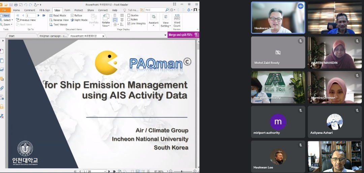
Task: Open the Text Viewer
Action: coord(58,25)
